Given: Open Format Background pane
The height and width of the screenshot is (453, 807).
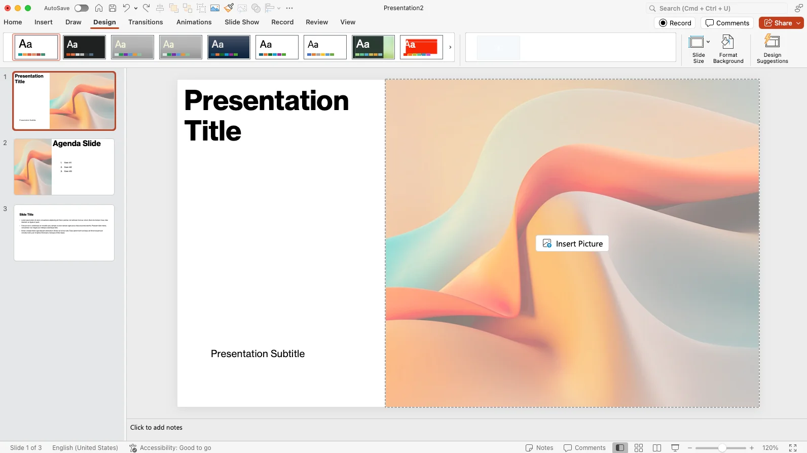Looking at the screenshot, I should [x=728, y=49].
